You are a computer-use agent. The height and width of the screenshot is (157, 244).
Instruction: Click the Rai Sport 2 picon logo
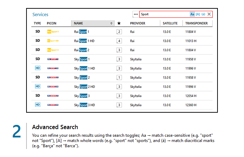pyautogui.click(x=53, y=50)
